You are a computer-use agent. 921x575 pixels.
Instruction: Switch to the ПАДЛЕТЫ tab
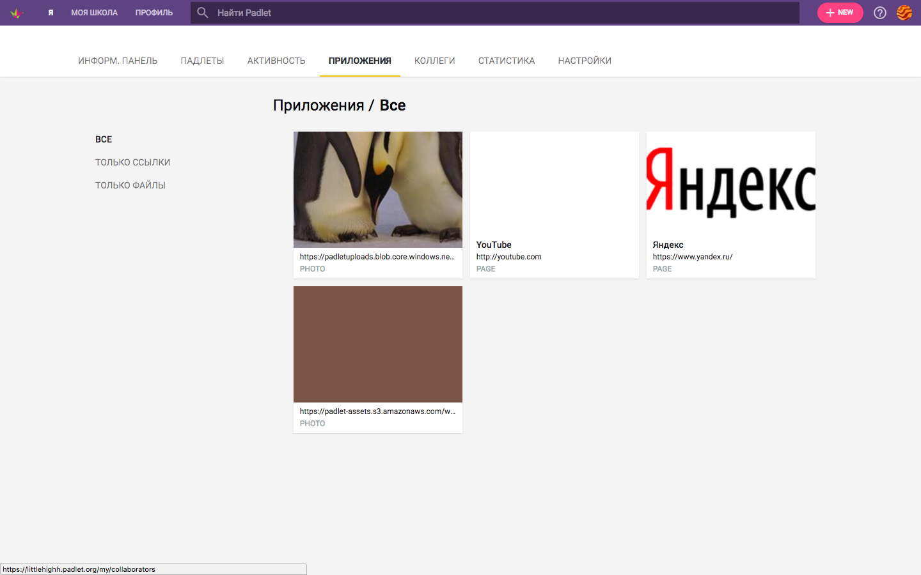point(202,60)
